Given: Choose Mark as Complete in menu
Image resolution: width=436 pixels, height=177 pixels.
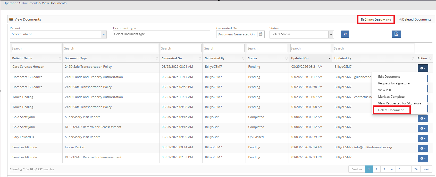Looking at the screenshot, I should pyautogui.click(x=391, y=97).
